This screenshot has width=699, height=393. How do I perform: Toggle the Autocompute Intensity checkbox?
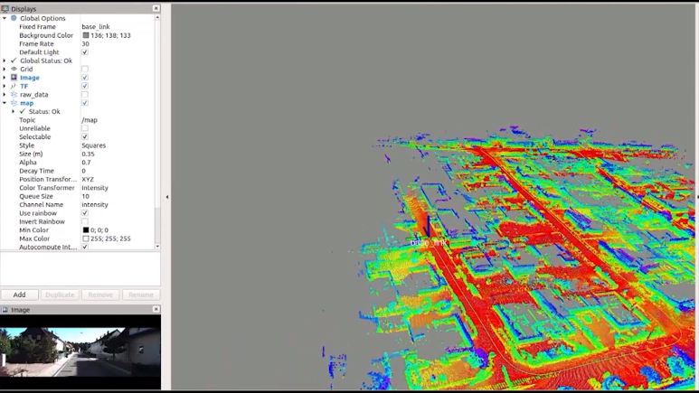click(x=85, y=247)
